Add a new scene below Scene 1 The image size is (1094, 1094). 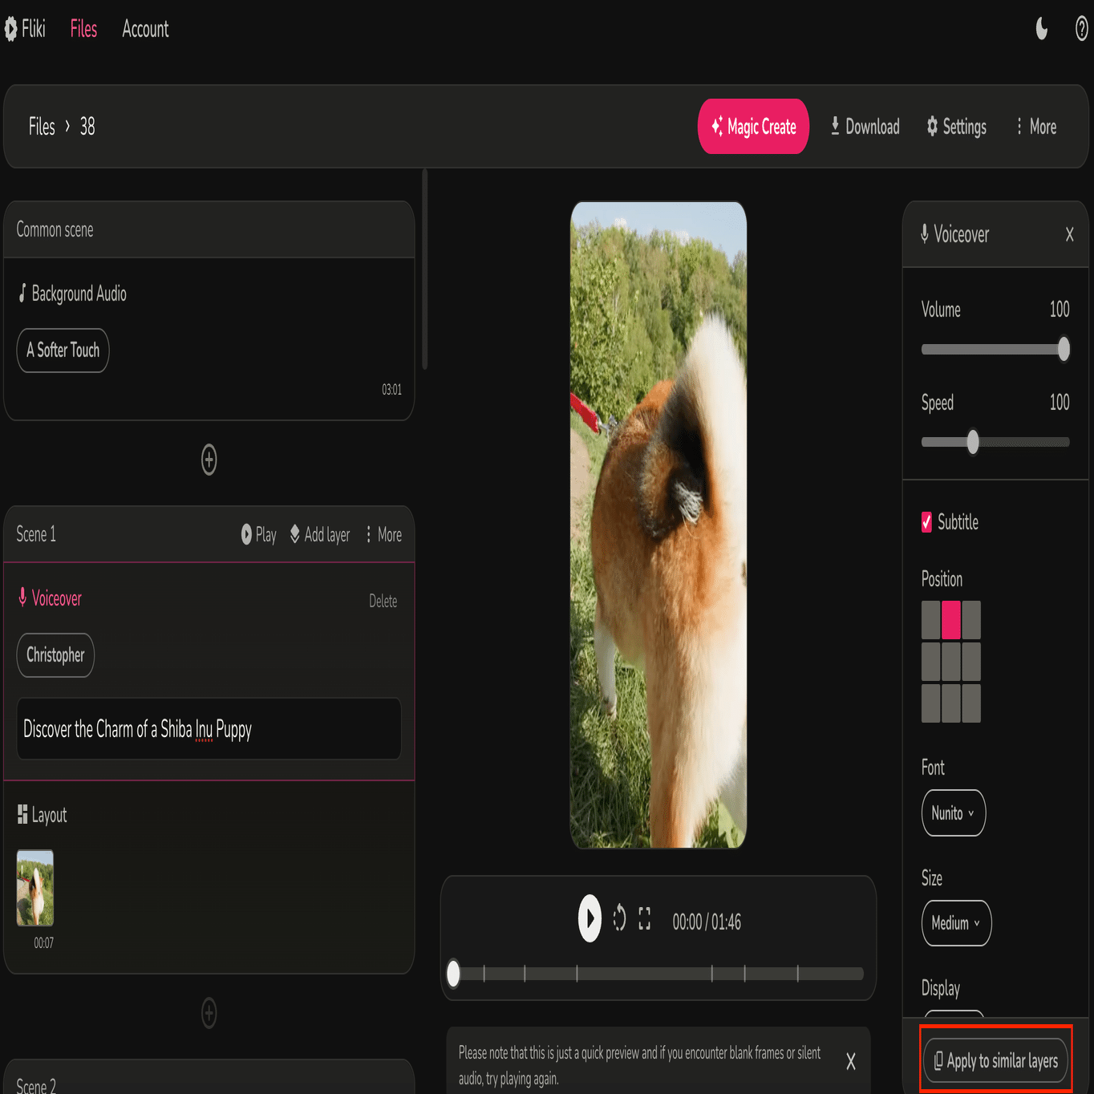click(x=209, y=1013)
